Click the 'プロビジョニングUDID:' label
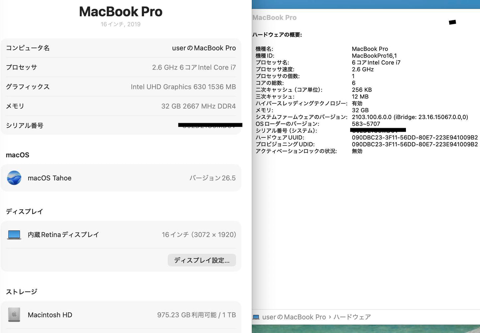 285,144
